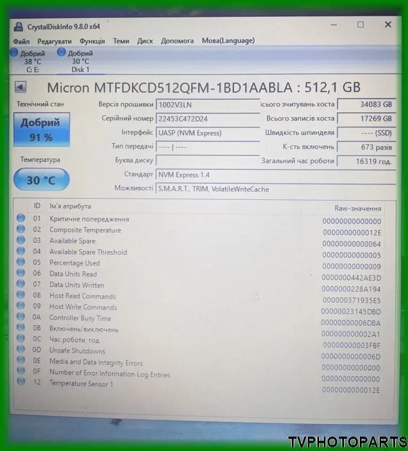
Task: Click the ID column header
Action: [37, 206]
